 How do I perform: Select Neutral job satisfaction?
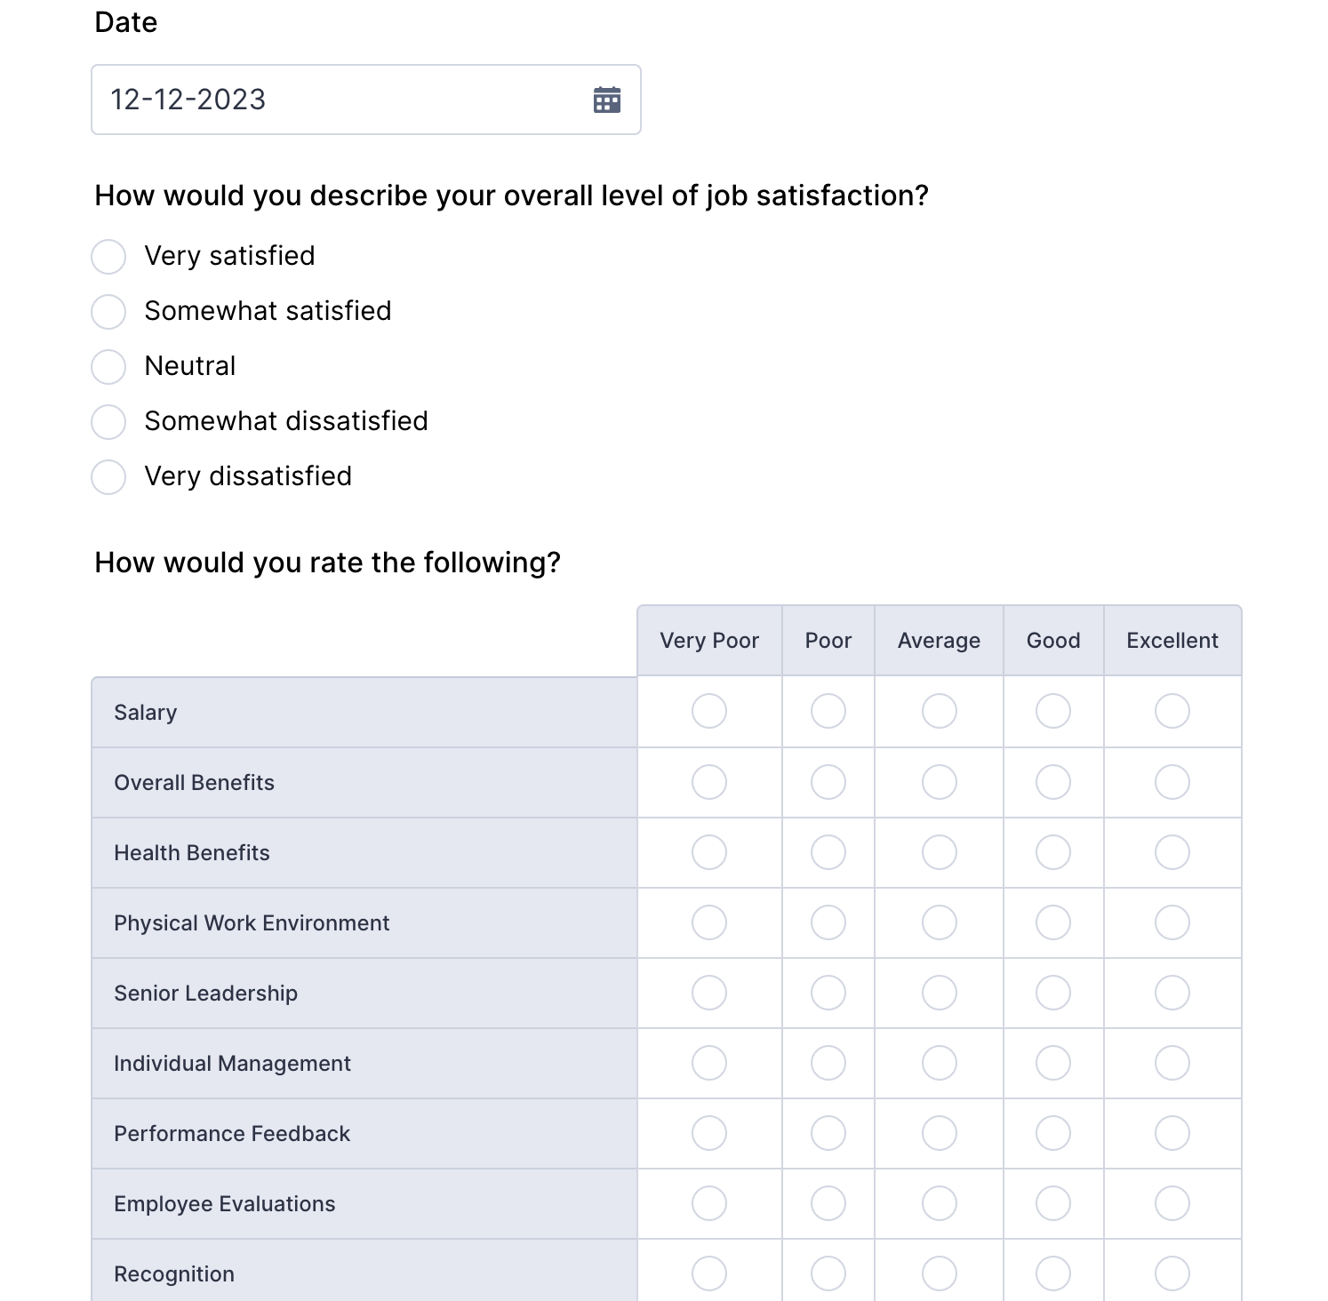pyautogui.click(x=108, y=367)
